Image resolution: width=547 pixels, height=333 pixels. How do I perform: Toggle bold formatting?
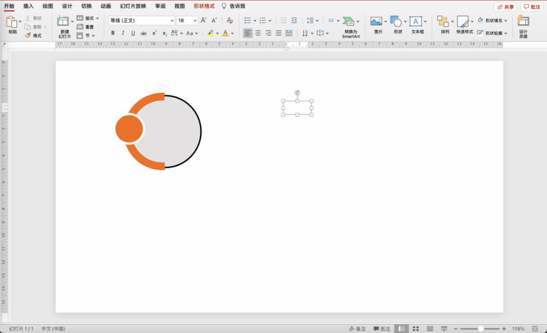tap(112, 33)
